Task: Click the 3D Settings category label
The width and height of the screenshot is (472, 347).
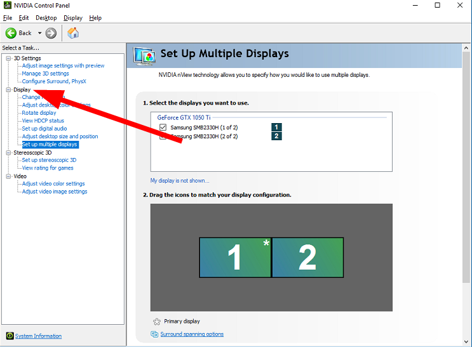Action: click(27, 58)
